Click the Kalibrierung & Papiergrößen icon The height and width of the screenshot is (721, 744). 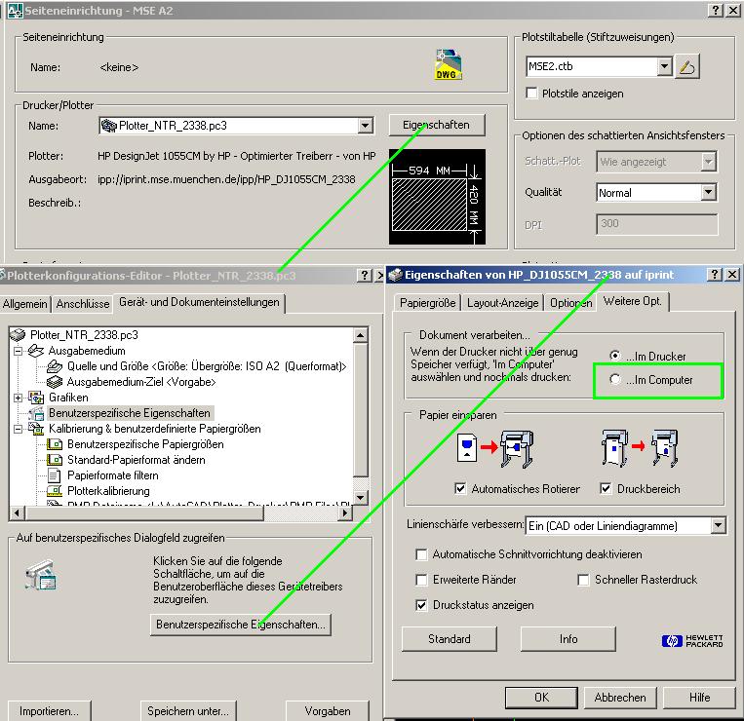(x=36, y=429)
